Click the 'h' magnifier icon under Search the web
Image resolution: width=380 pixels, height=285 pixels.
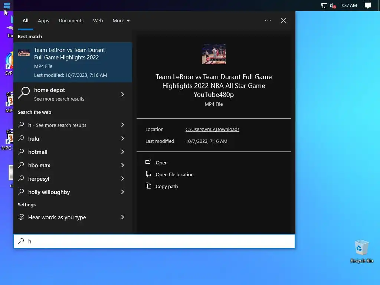(x=21, y=125)
